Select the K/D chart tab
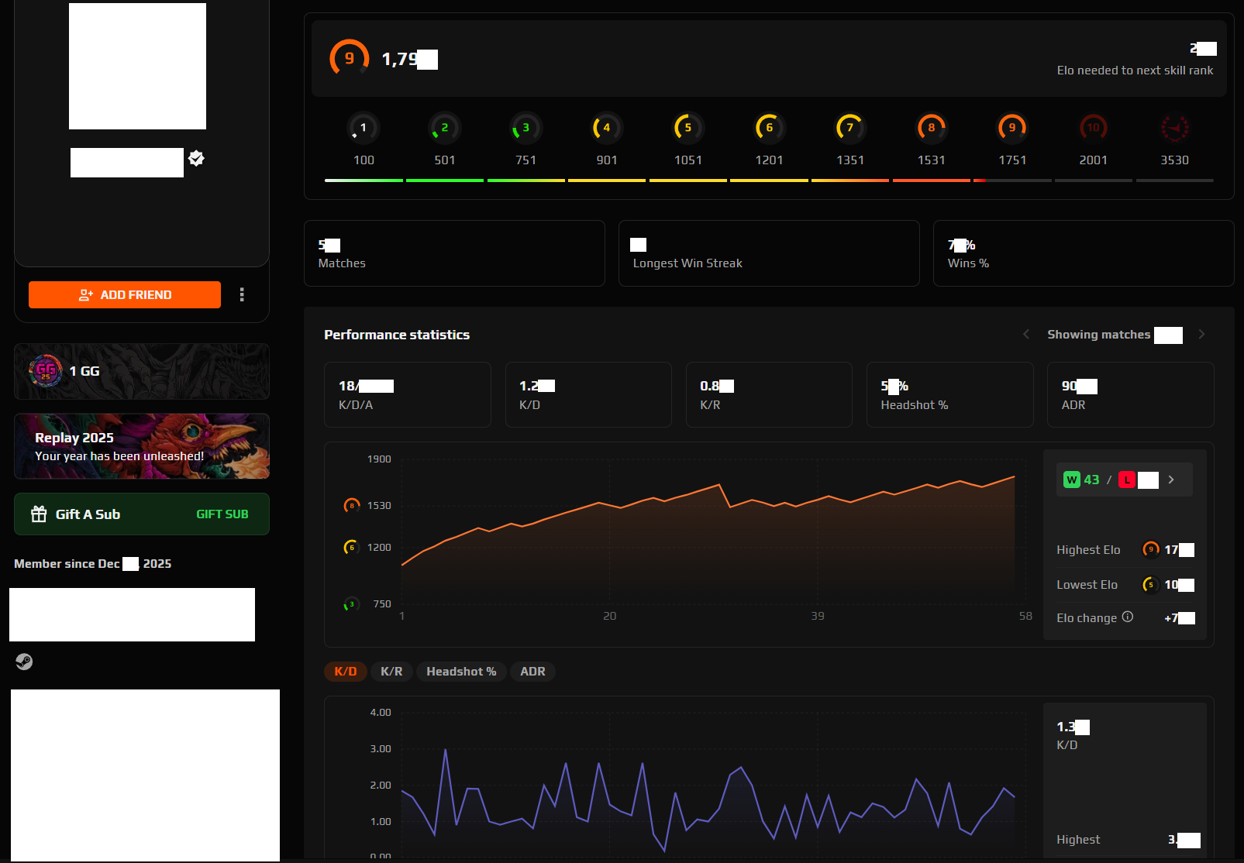1244x863 pixels. [x=345, y=672]
